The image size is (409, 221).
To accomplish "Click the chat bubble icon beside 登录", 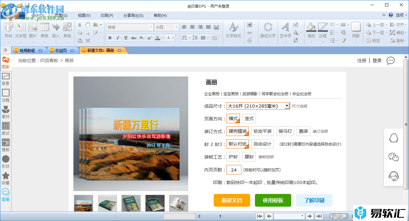I will tap(390, 60).
